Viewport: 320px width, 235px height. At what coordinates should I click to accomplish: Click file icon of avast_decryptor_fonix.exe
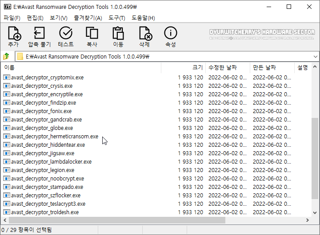[x=7, y=111]
